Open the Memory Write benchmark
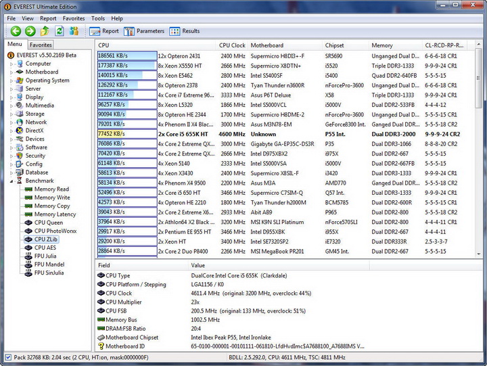The height and width of the screenshot is (366, 487). (52, 198)
